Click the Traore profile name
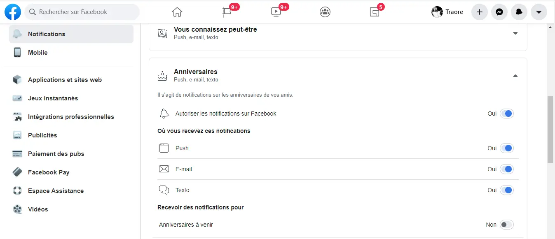The width and height of the screenshot is (555, 239). coord(454,12)
